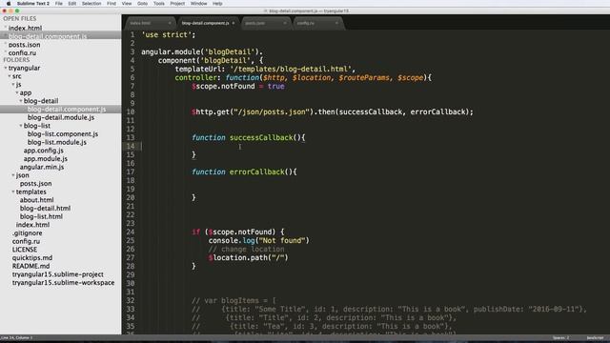Image resolution: width=610 pixels, height=343 pixels.
Task: Collapse the blog-list folder
Action: point(21,126)
